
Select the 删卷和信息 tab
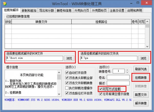(x=64, y=11)
